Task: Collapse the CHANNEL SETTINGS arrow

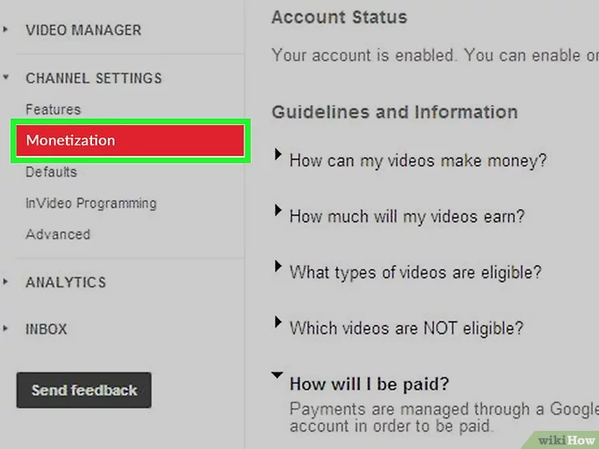Action: 7,79
